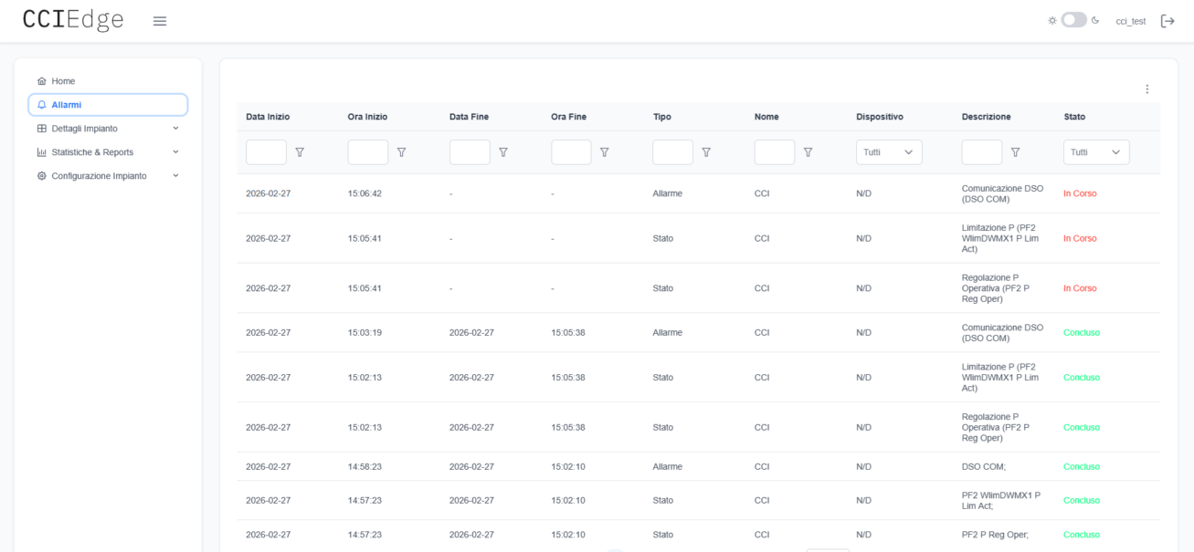
Task: Click the logout icon
Action: (1168, 21)
